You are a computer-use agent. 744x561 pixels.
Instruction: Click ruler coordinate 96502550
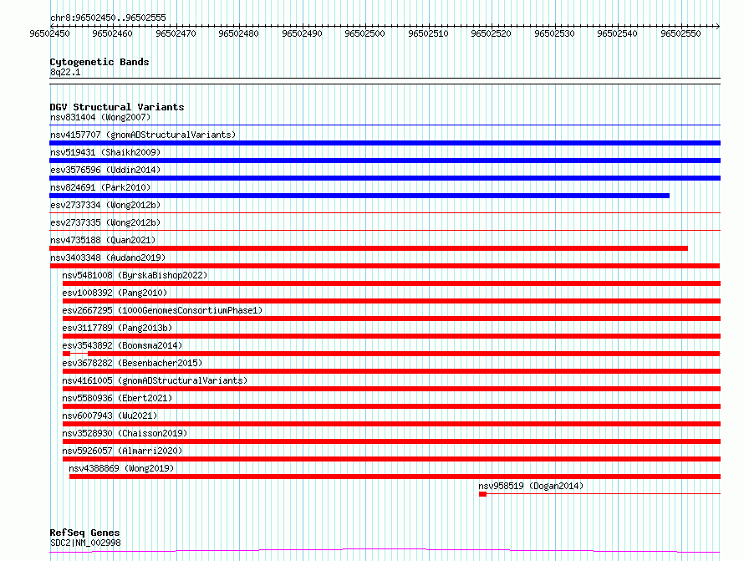680,33
